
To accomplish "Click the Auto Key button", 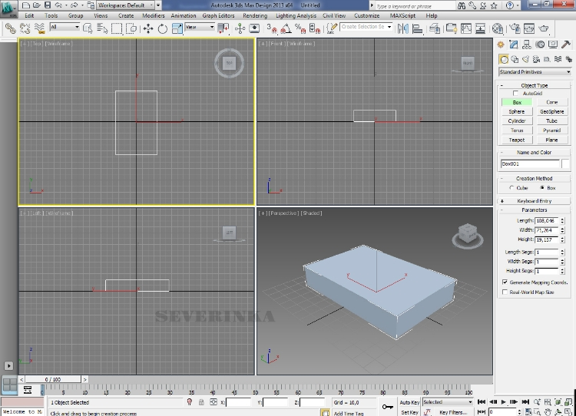I will (409, 402).
